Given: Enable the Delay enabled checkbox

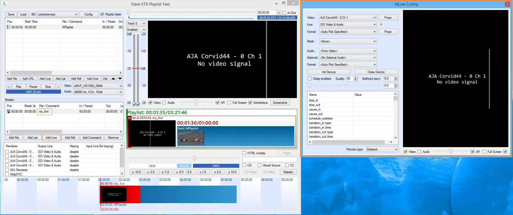Looking at the screenshot, I should pyautogui.click(x=310, y=79).
